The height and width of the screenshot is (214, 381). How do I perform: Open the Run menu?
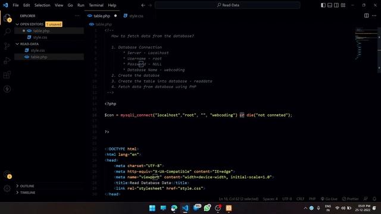[81, 5]
